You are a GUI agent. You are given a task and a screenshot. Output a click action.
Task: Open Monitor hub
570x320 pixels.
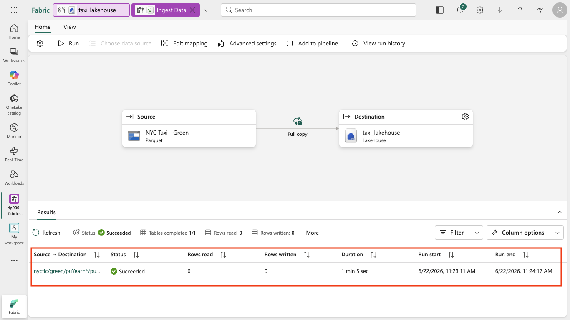14,131
